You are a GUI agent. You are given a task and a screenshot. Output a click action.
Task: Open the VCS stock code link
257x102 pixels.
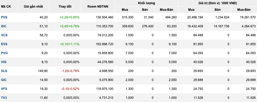(x=4, y=35)
